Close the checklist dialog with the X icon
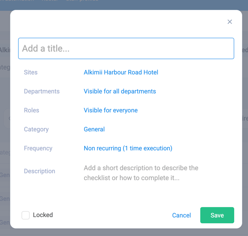The height and width of the screenshot is (236, 248). pyautogui.click(x=229, y=22)
